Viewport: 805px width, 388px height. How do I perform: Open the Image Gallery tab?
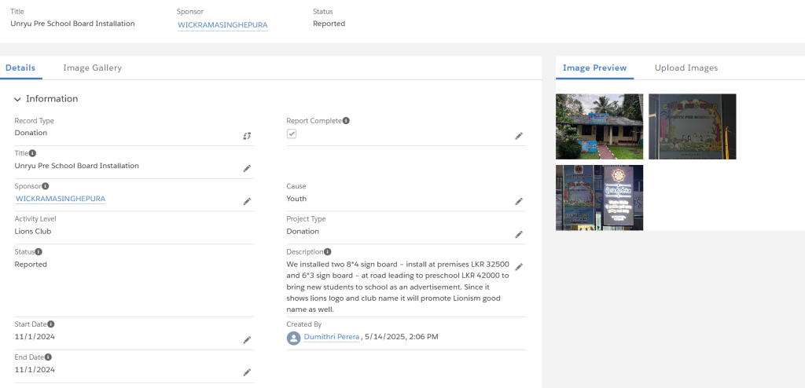click(93, 68)
